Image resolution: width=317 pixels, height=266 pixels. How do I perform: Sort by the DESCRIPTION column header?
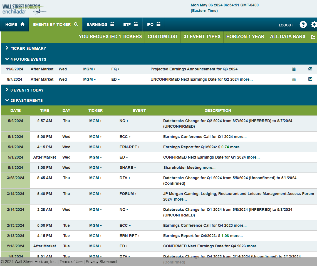(218, 110)
